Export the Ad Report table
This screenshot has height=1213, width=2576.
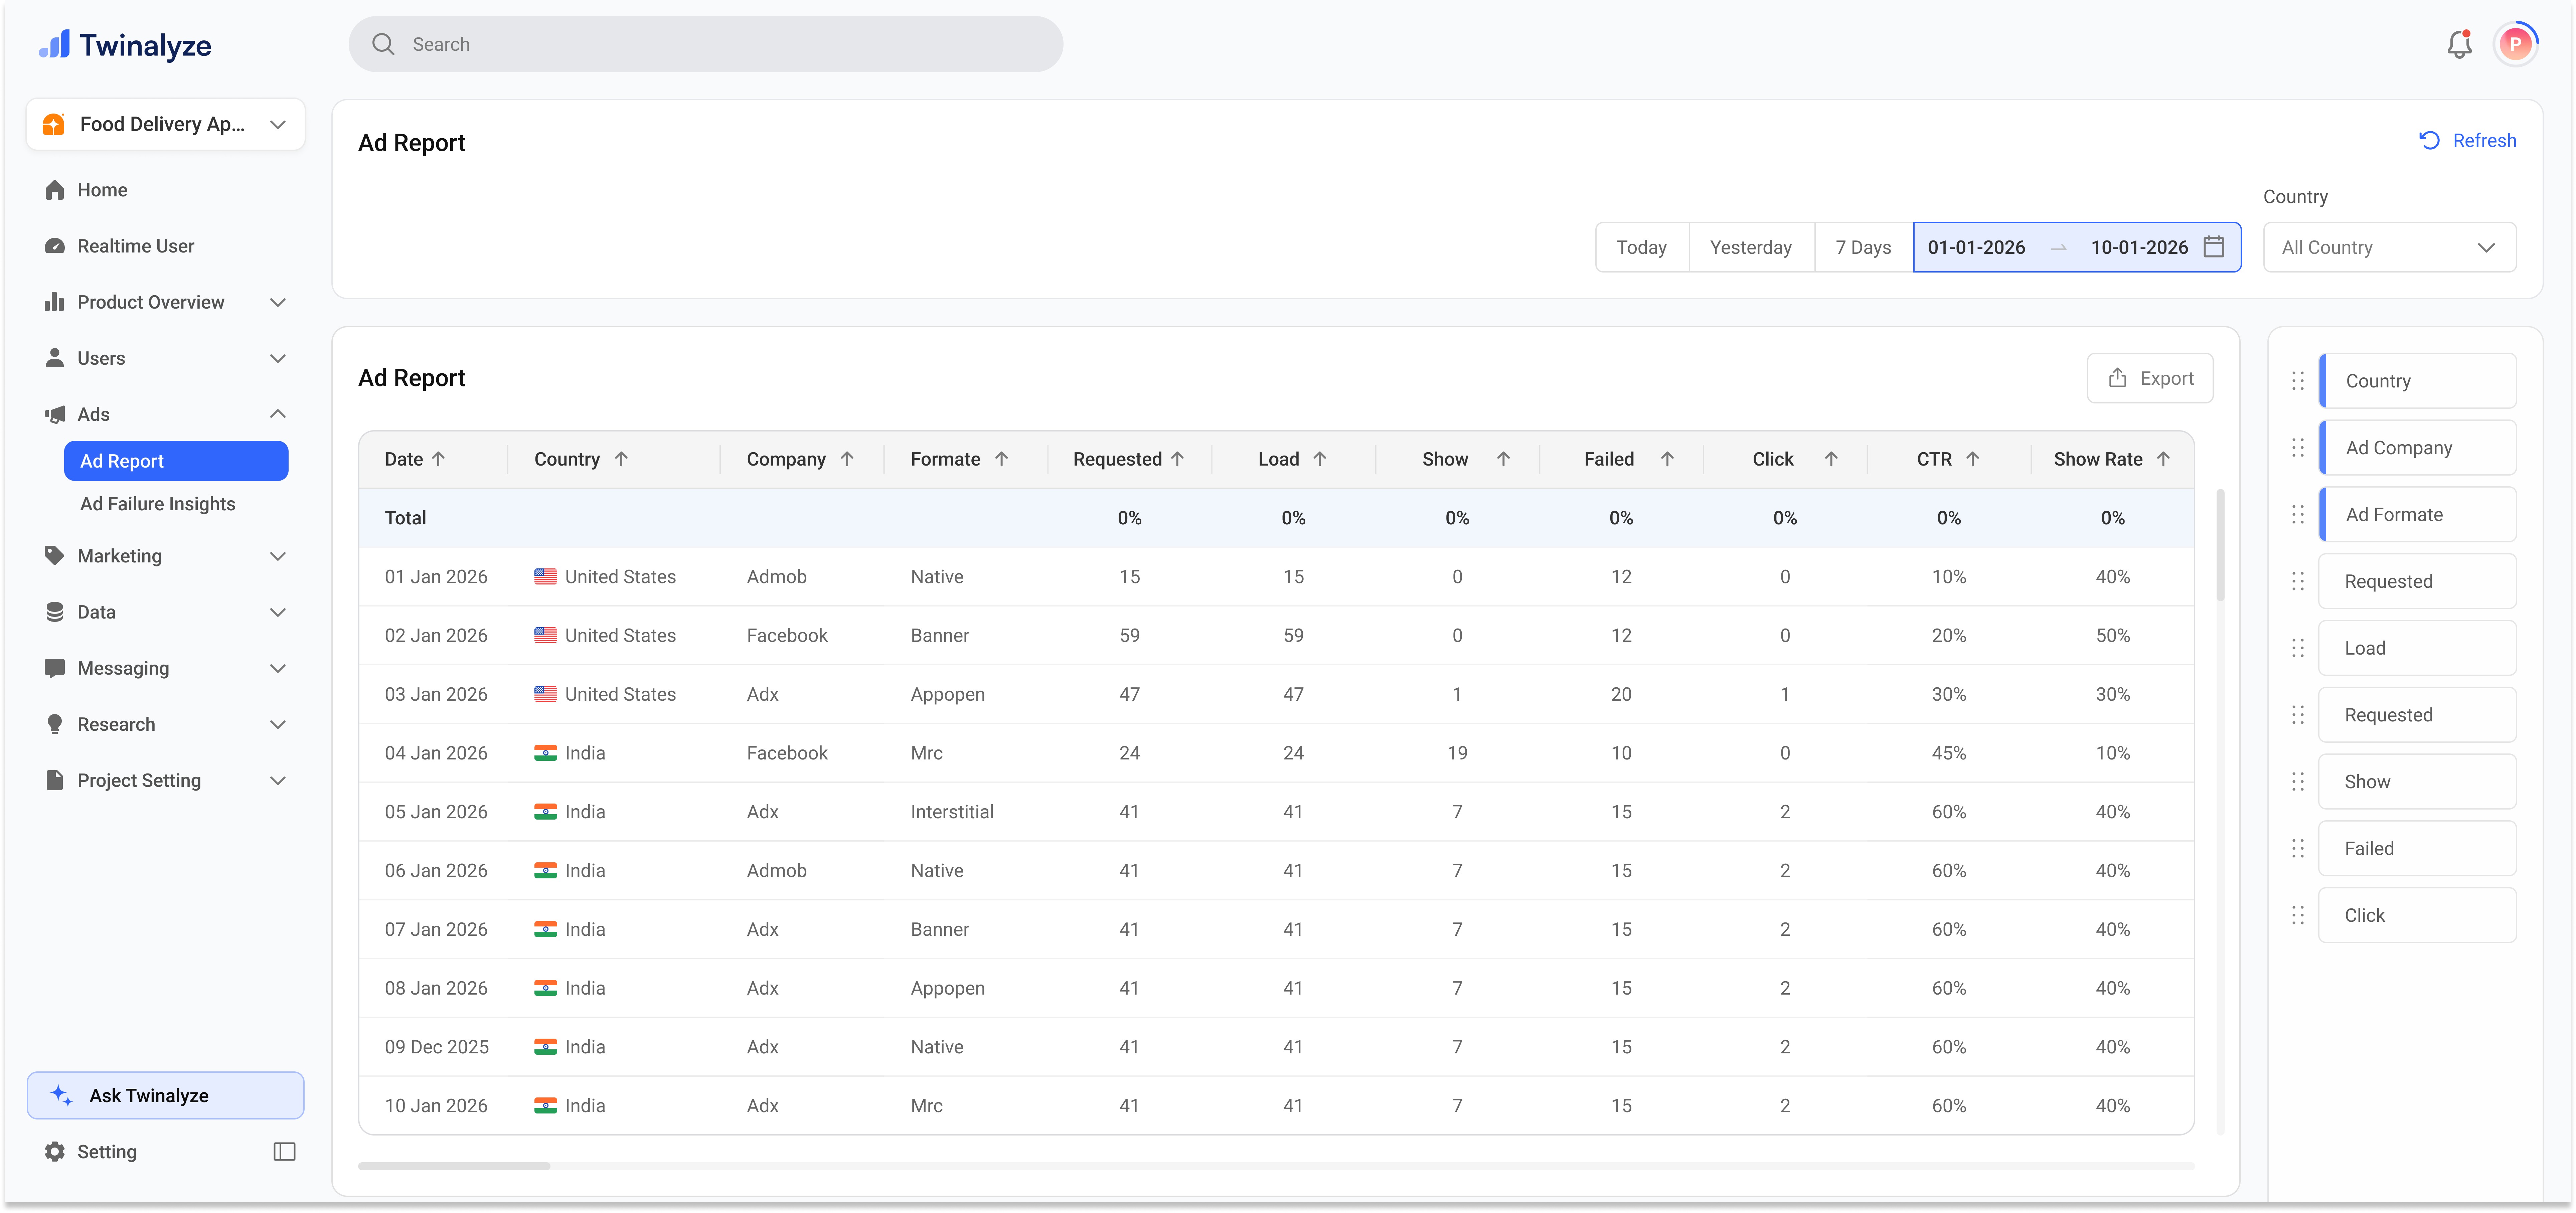pos(2150,378)
